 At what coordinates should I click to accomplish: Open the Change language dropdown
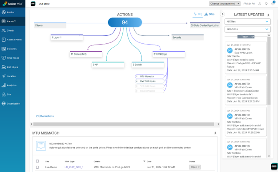pos(225,4)
